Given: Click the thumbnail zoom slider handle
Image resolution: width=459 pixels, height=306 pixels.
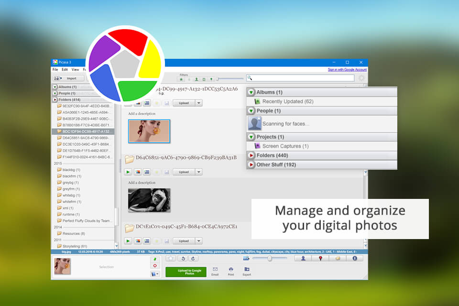Looking at the screenshot, I should coord(270,258).
